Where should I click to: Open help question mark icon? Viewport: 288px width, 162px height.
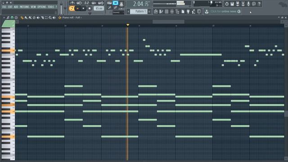(x=259, y=4)
